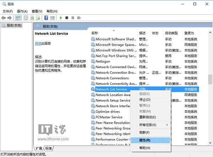Pause service with pause toolbar icon
Viewport: 213px width, 157px height.
(x=73, y=18)
